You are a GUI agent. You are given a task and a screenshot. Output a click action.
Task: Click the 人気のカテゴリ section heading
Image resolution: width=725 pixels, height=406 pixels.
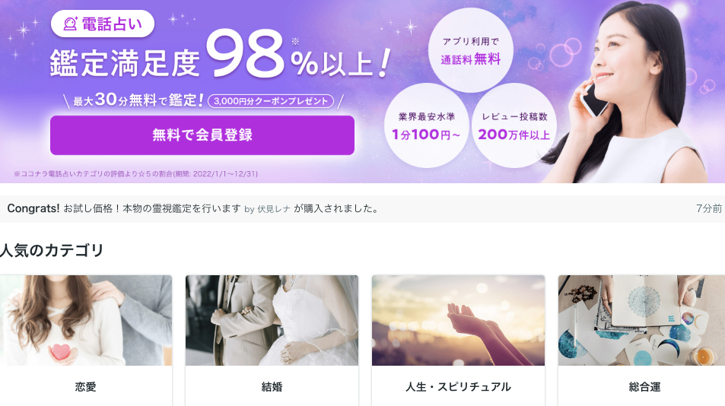52,250
